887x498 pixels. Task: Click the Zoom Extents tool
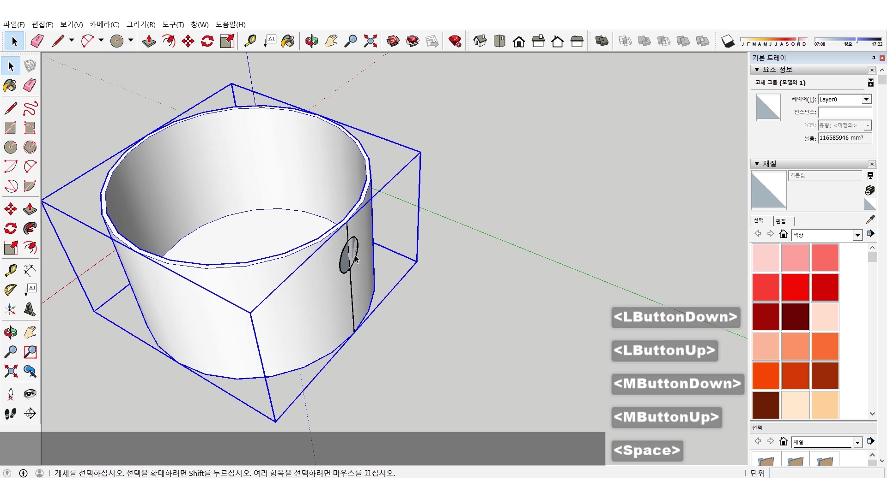(370, 41)
